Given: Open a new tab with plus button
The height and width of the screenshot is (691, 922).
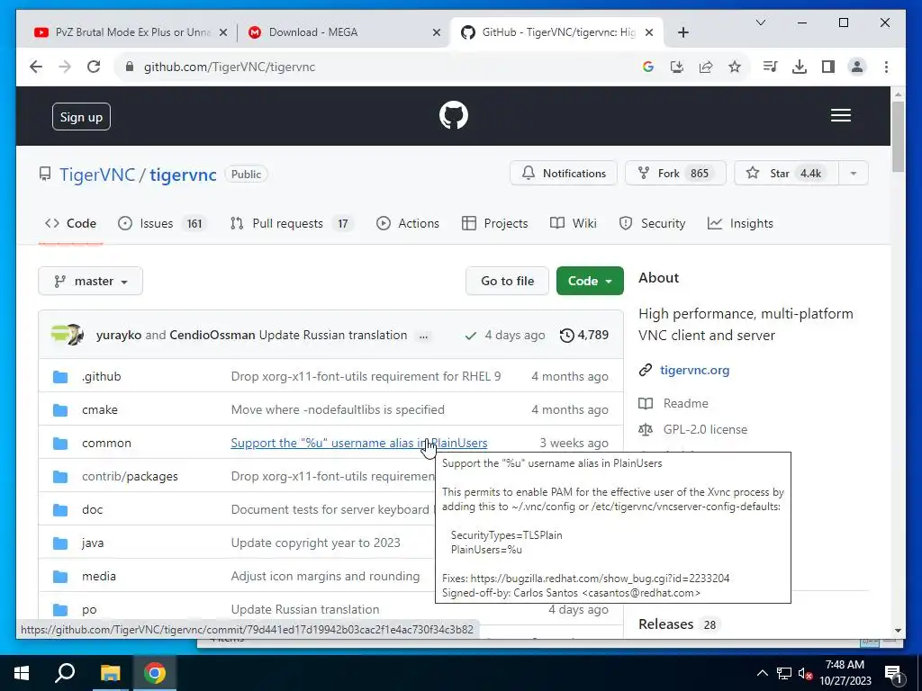Looking at the screenshot, I should click(682, 32).
